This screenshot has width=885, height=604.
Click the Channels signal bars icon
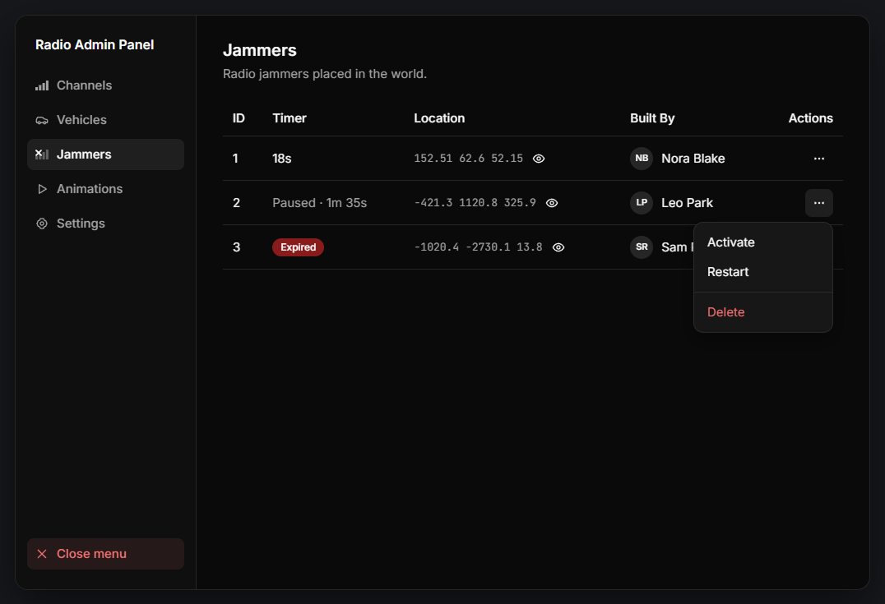coord(42,85)
